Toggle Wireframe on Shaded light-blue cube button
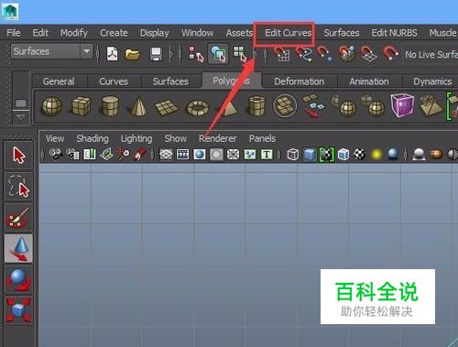Screen dimensions: 458x347 343,155
